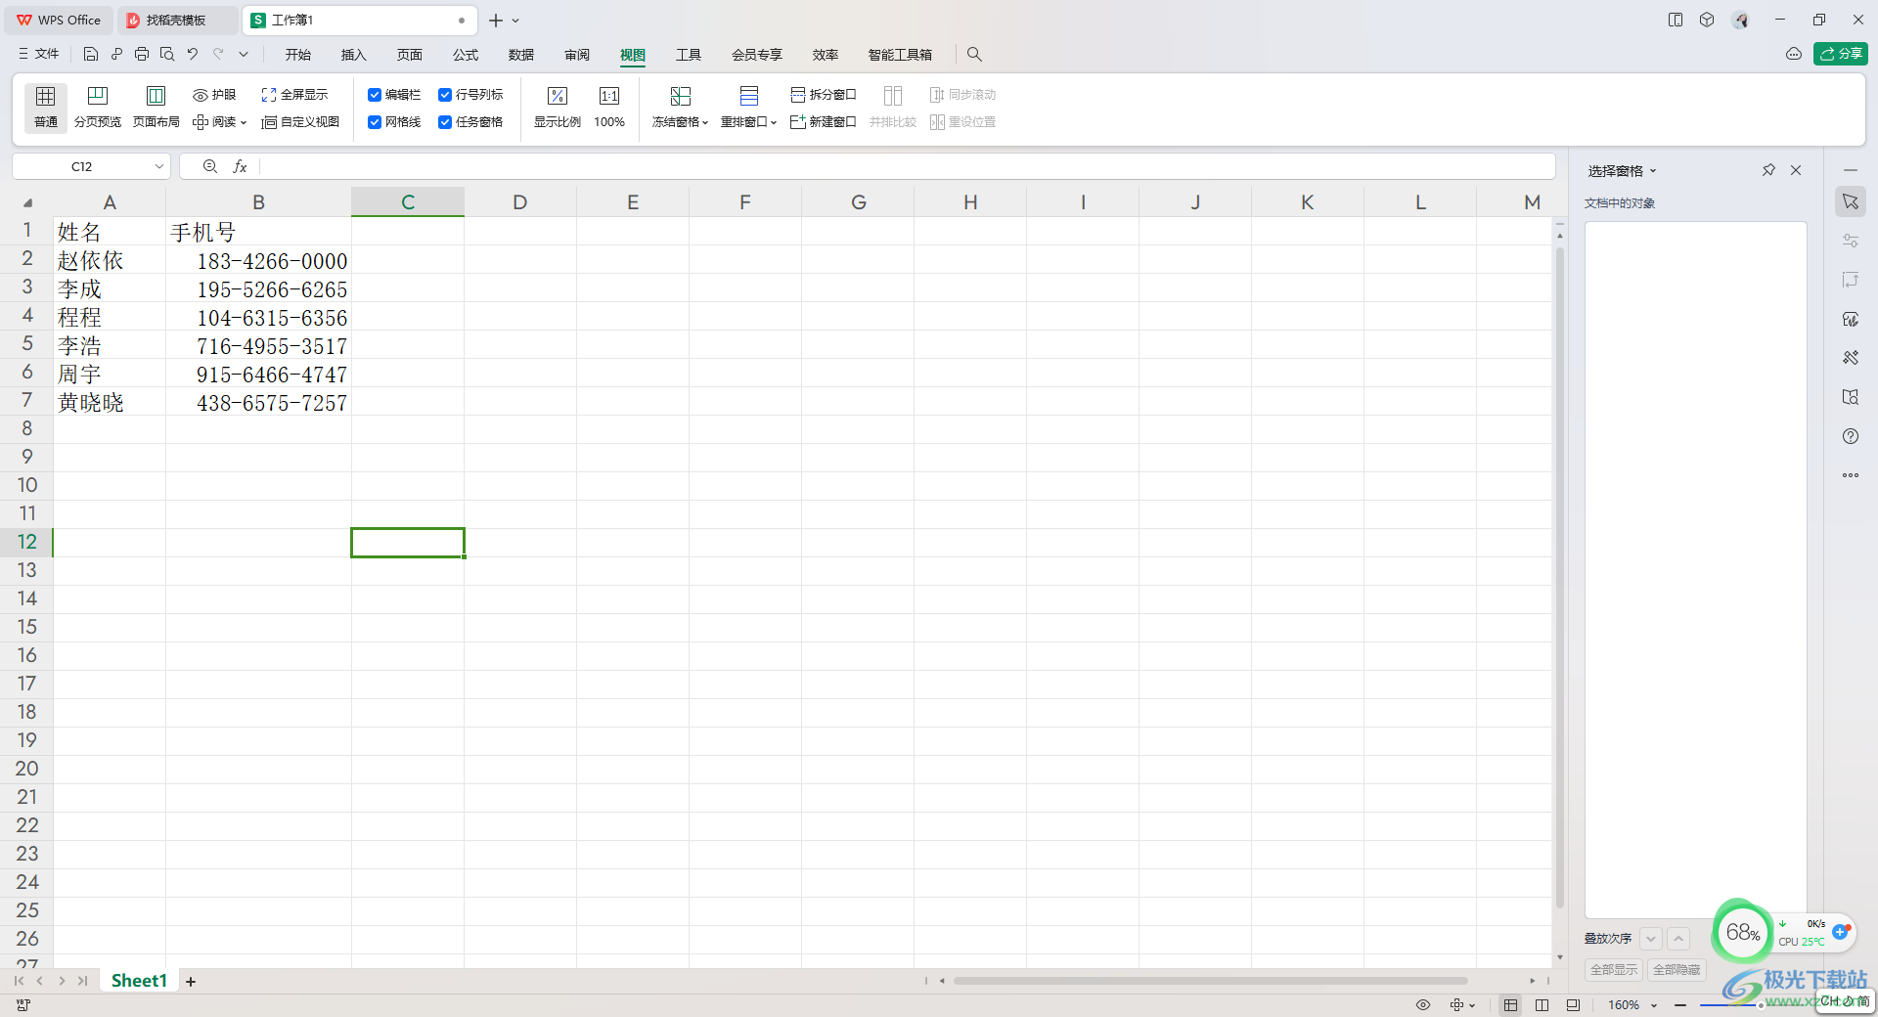Uncheck the 网格线 gridlines checkbox
Viewport: 1878px width, 1017px height.
[x=375, y=122]
